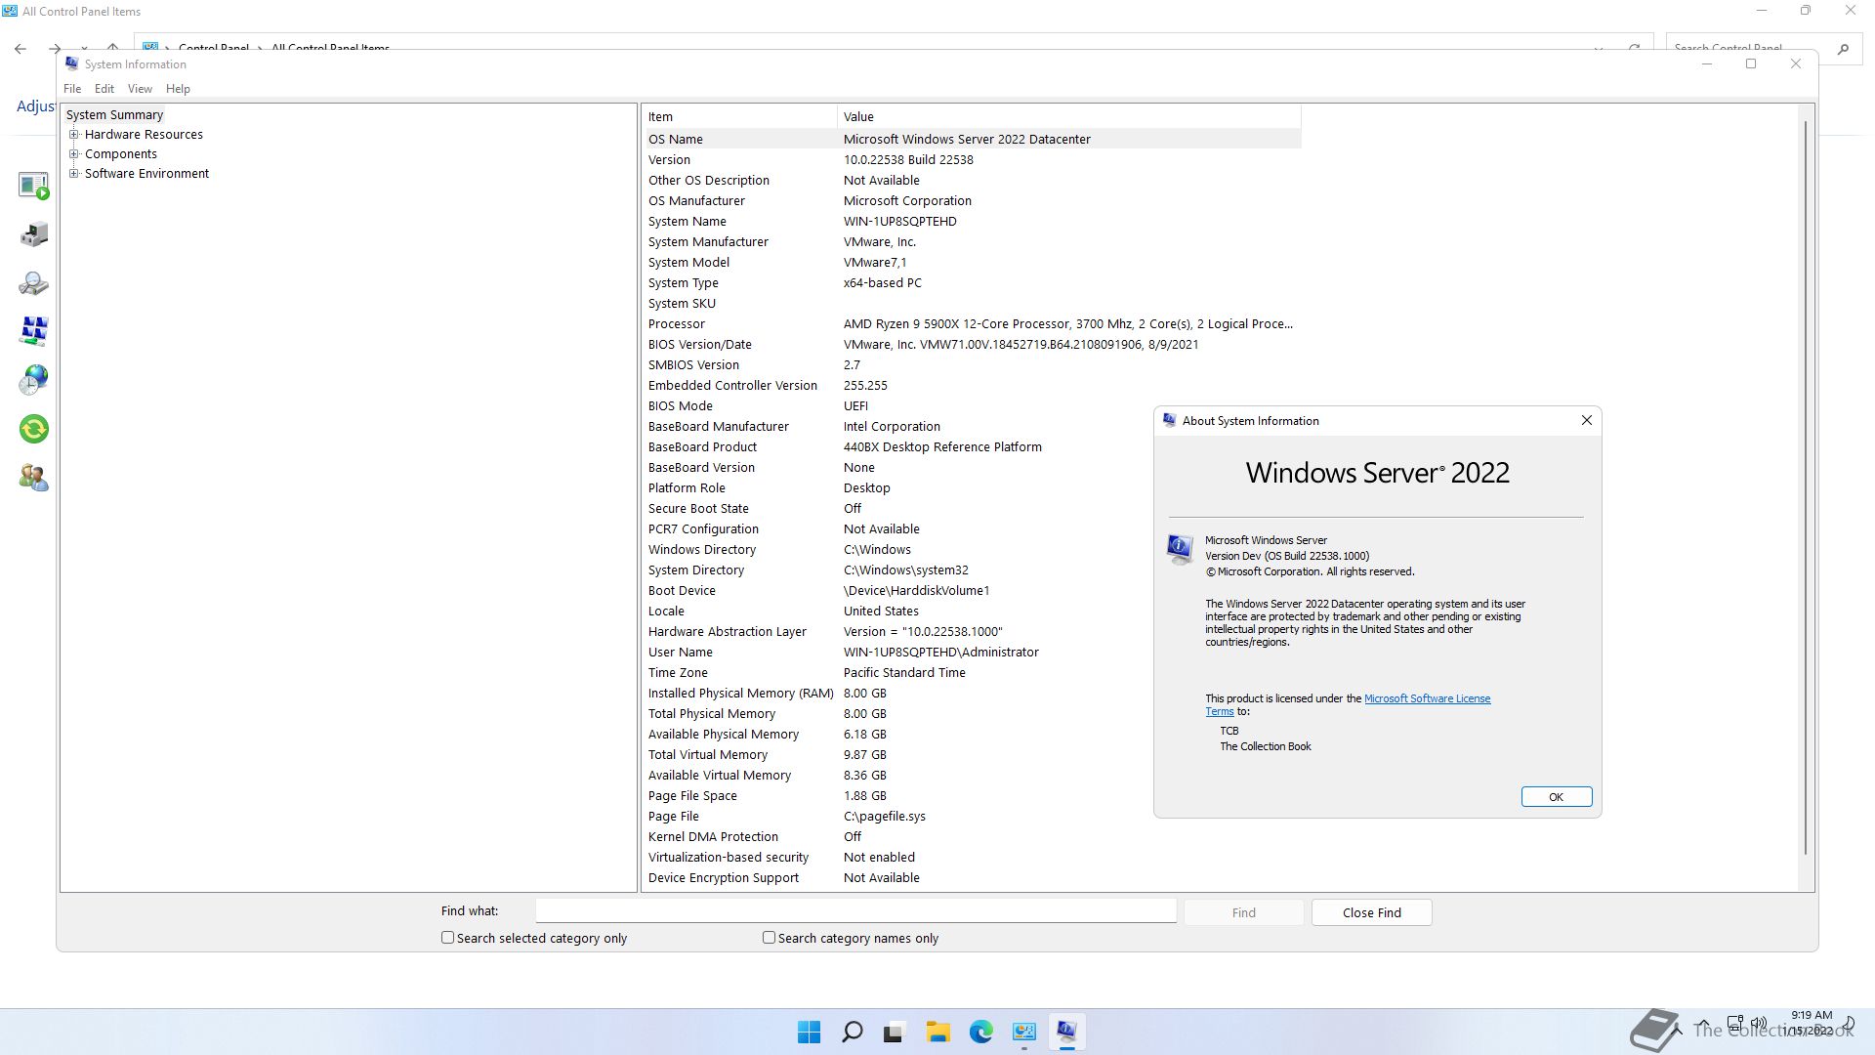Select the Processor row
Image resolution: width=1875 pixels, height=1055 pixels.
point(973,323)
